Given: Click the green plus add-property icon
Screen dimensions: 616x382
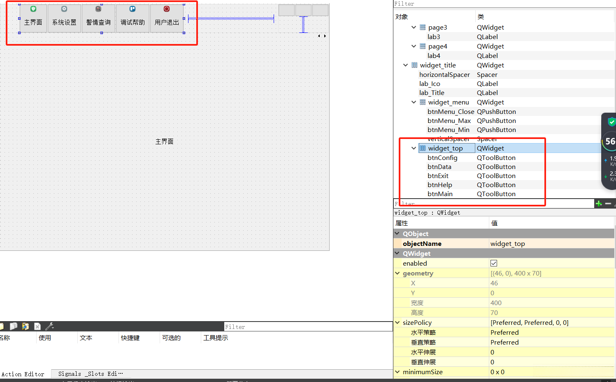Looking at the screenshot, I should tap(599, 204).
